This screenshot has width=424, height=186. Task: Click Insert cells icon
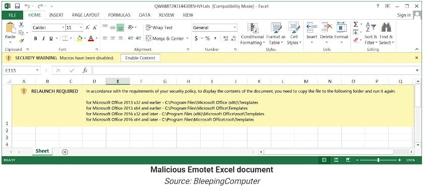pyautogui.click(x=312, y=28)
